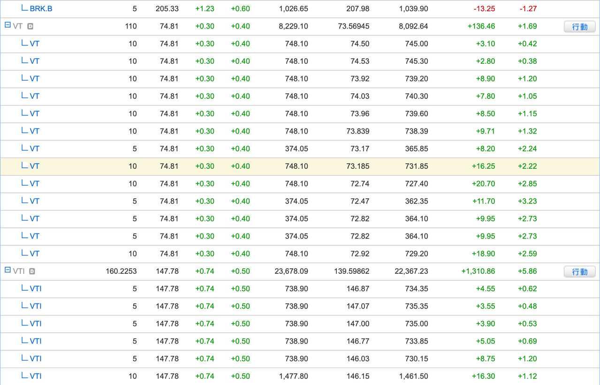Click the BRK.B total cost 1,039.90
The image size is (600, 385).
point(413,9)
